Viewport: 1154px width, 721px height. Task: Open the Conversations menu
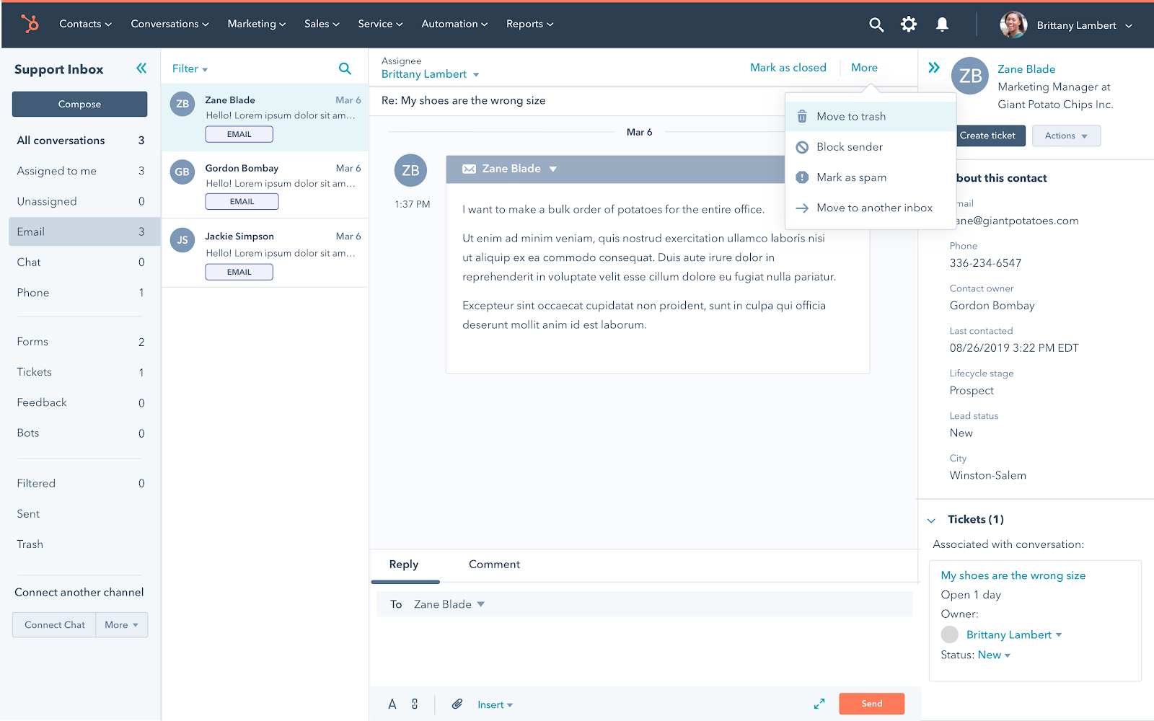pos(169,24)
